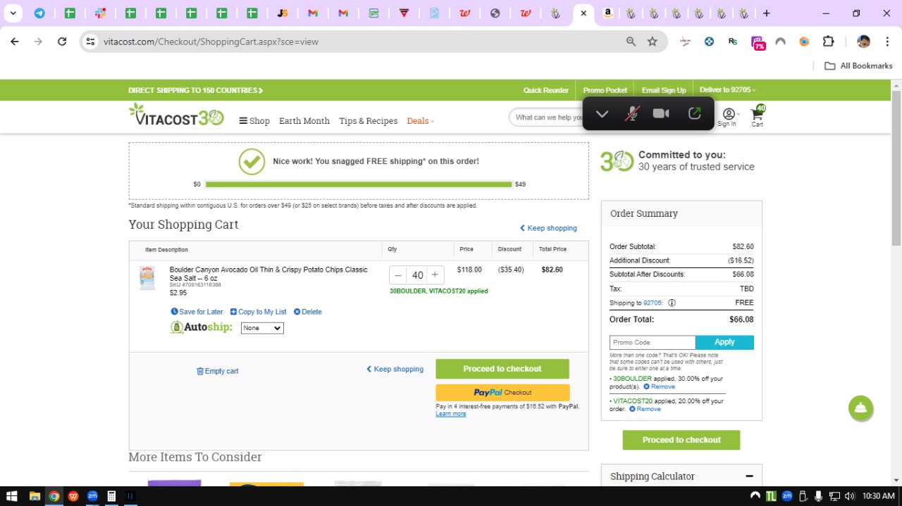This screenshot has height=506, width=902.
Task: Pay with PayPal Checkout button
Action: (x=502, y=393)
